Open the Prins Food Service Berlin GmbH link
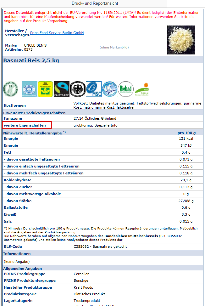 click(x=57, y=33)
